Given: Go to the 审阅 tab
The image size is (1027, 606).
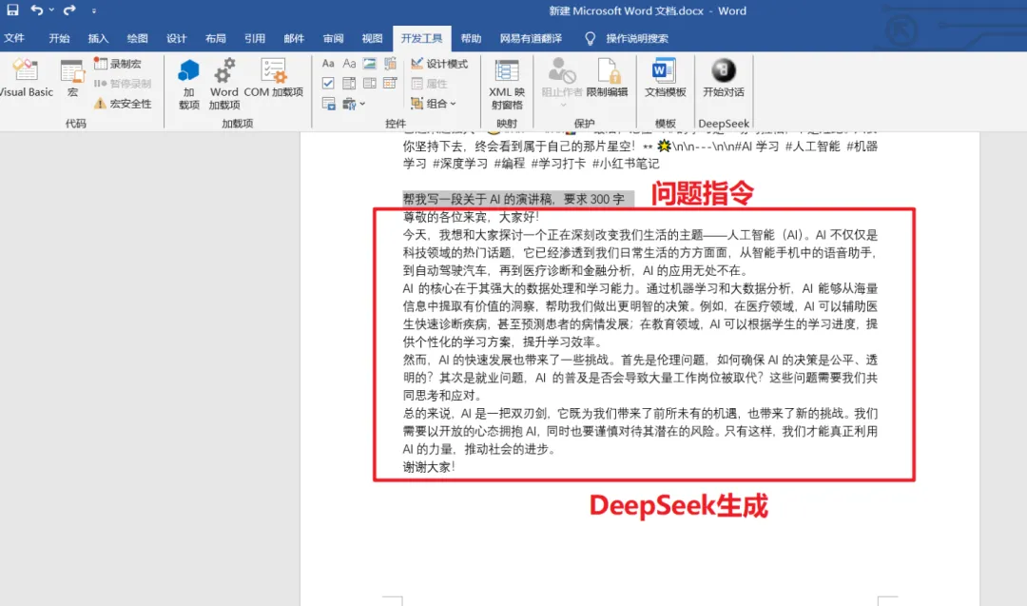Looking at the screenshot, I should click(x=334, y=39).
